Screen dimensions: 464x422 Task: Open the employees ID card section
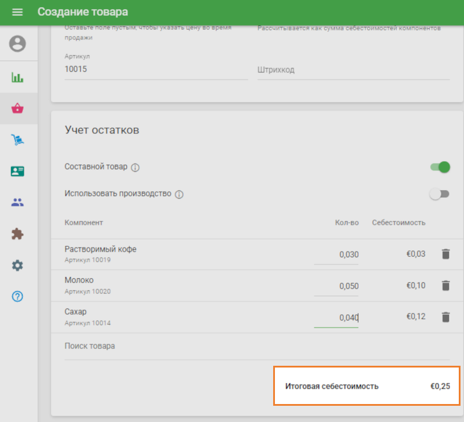[x=18, y=171]
